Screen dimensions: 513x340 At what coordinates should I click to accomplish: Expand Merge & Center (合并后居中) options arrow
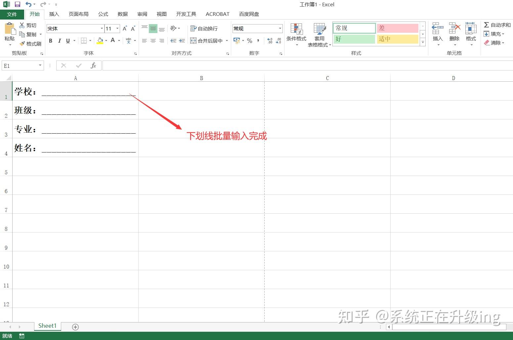tap(227, 41)
